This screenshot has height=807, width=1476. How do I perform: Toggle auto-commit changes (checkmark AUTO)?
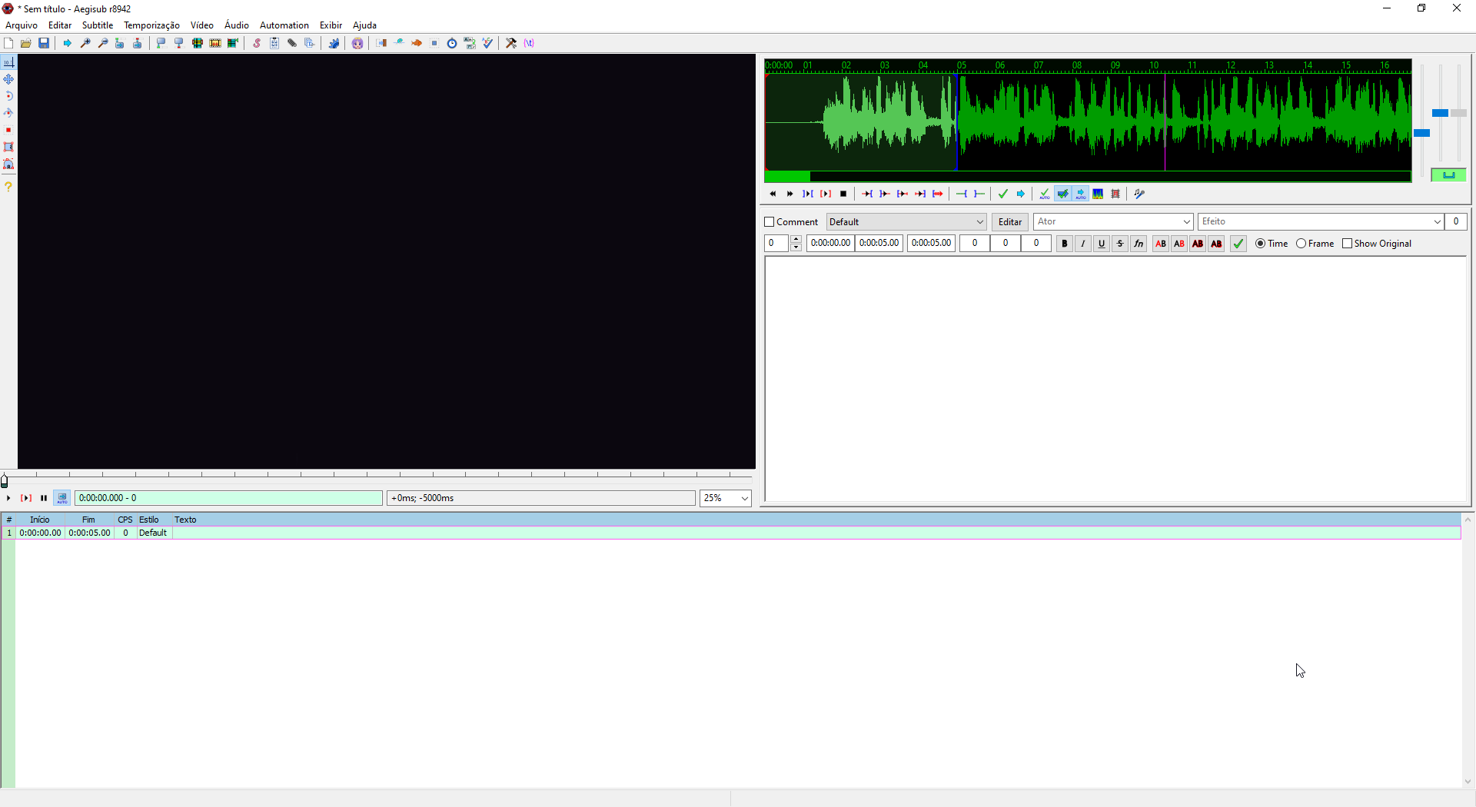(x=1044, y=194)
